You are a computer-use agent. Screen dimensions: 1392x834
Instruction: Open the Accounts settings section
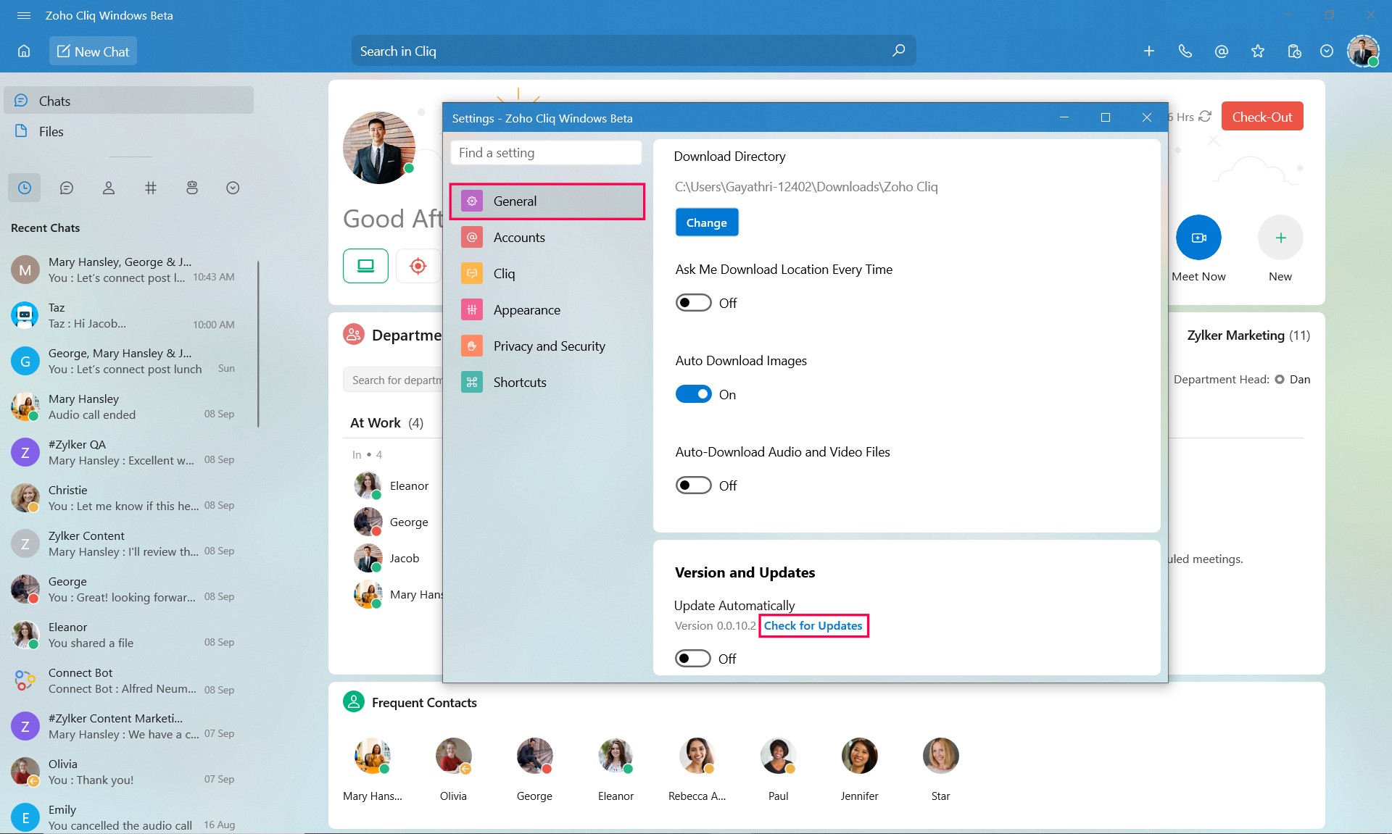(x=518, y=236)
